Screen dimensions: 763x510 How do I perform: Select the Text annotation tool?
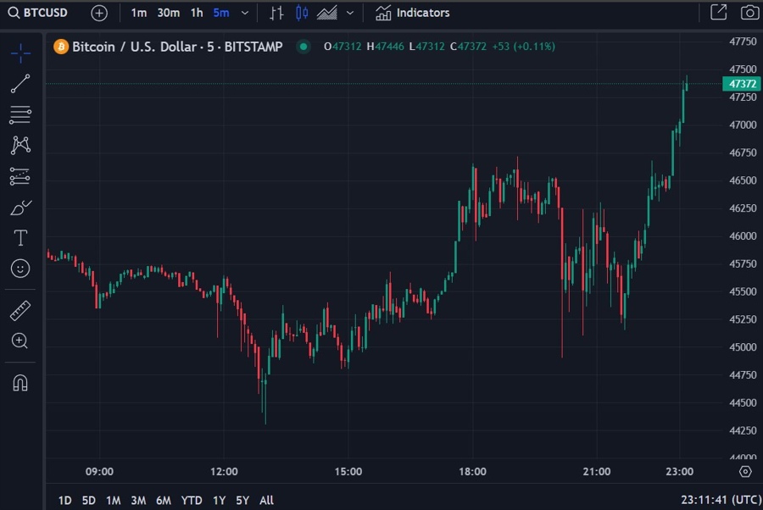[20, 238]
